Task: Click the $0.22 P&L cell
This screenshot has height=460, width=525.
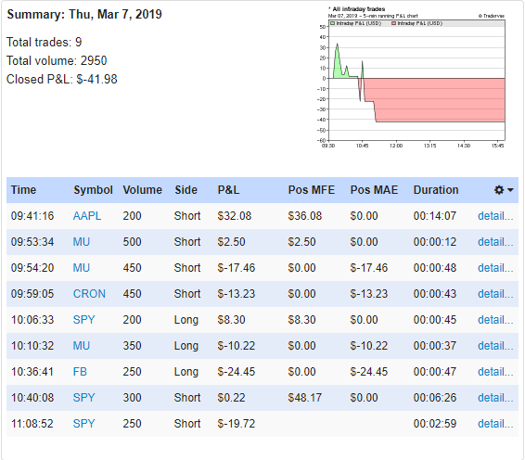Action: coord(231,397)
